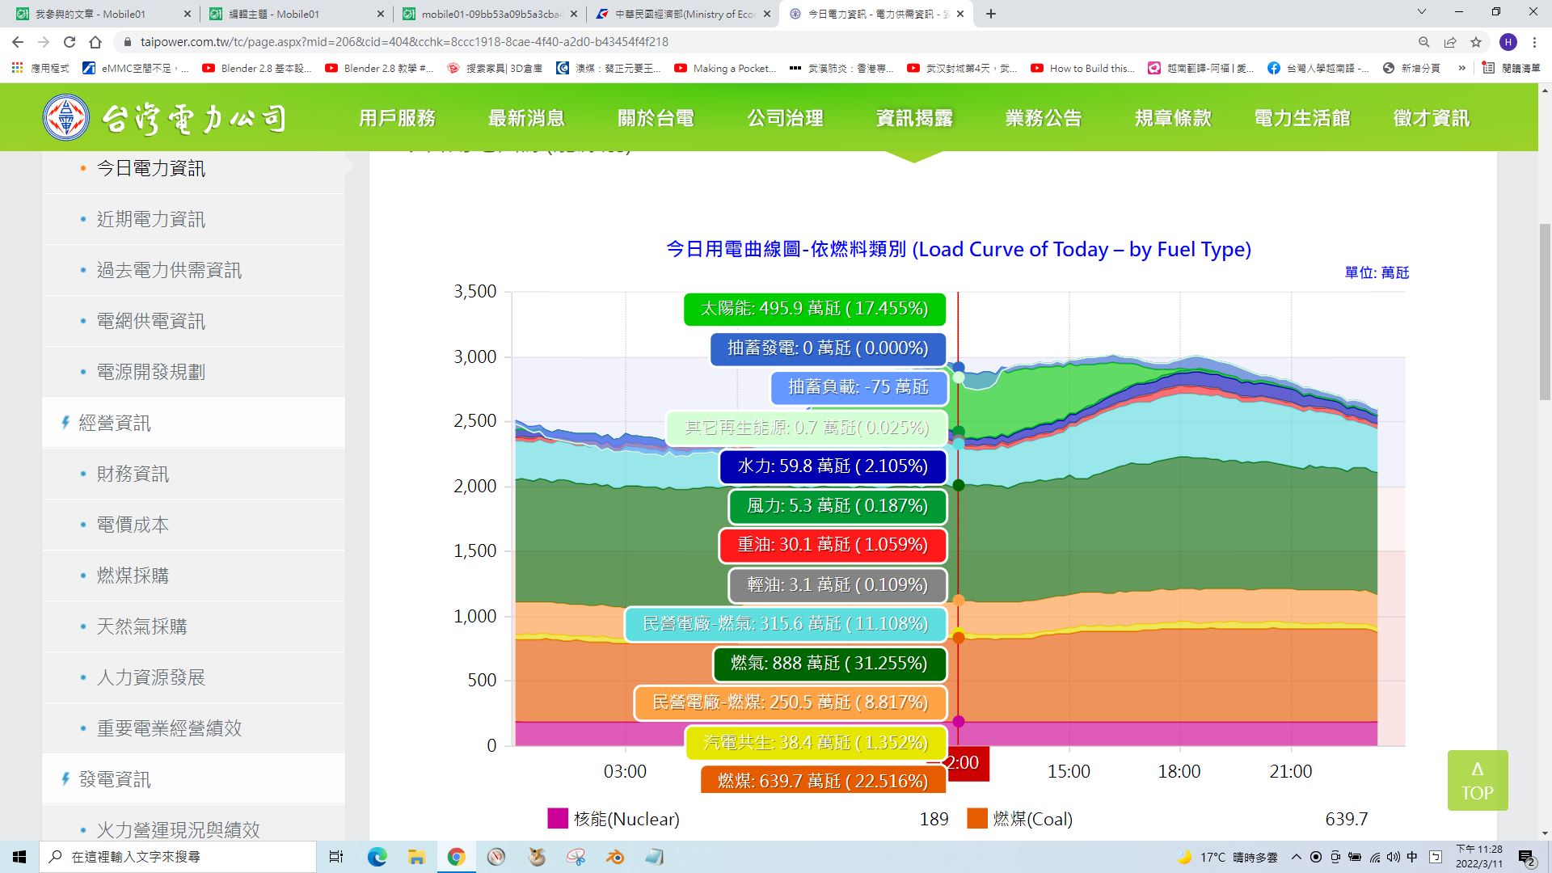Click the browser address bar URL

[404, 42]
